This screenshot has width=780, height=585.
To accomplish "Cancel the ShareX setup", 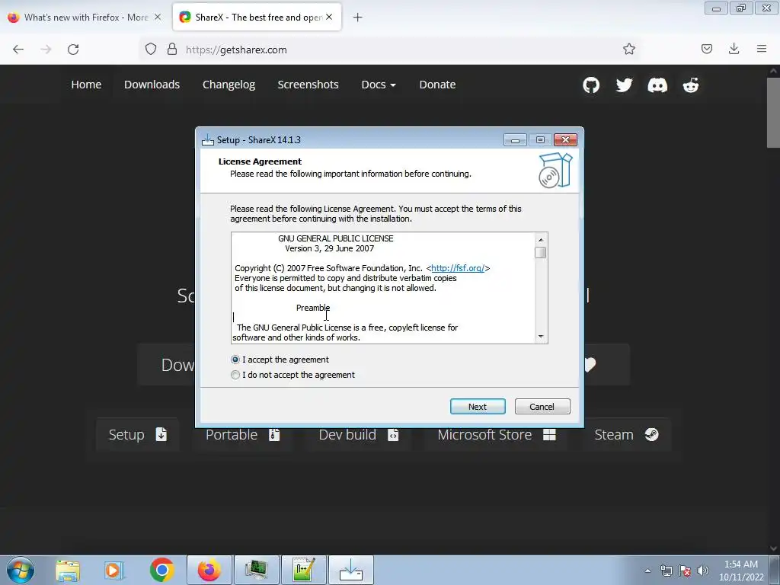I will 542,407.
